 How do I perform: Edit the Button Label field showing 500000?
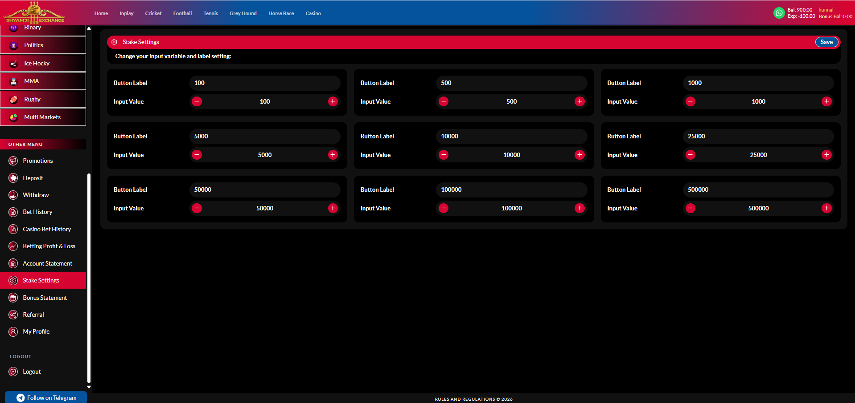(758, 189)
